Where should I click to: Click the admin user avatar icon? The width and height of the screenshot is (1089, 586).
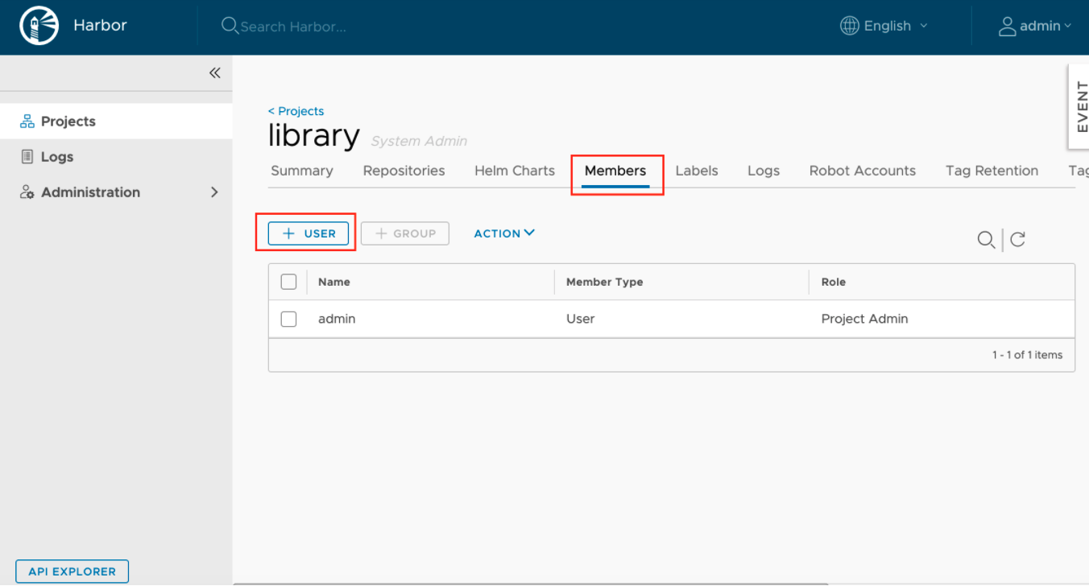coord(1007,27)
